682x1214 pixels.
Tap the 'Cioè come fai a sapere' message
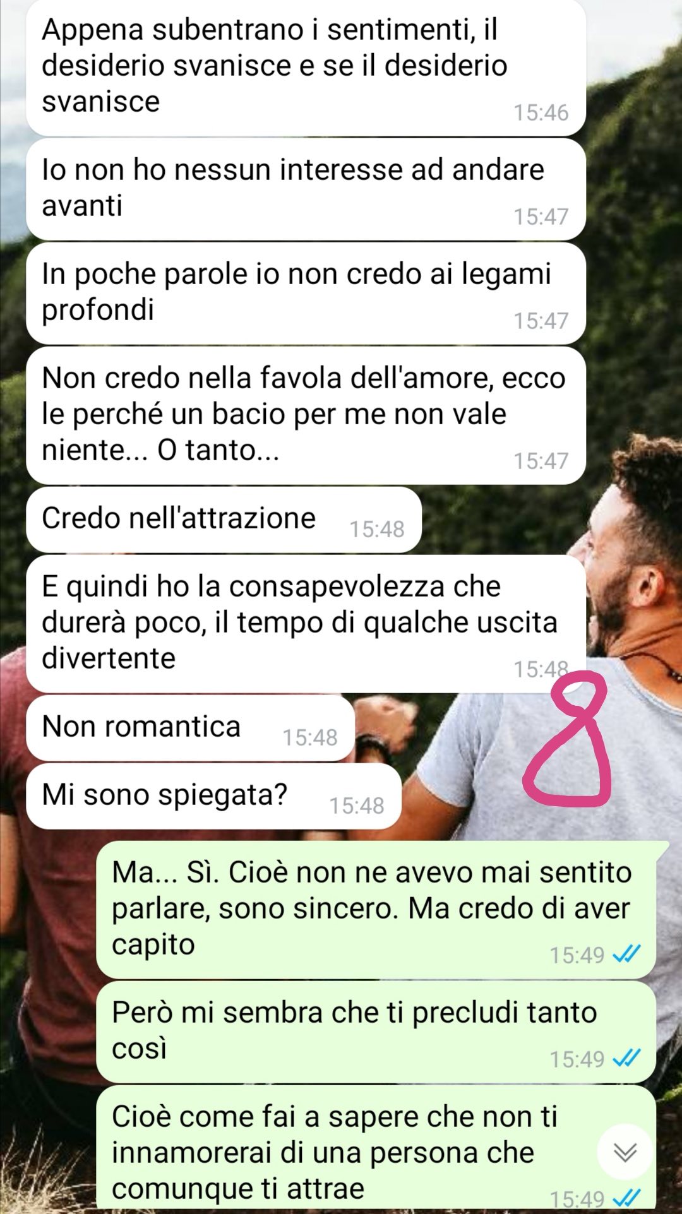pyautogui.click(x=377, y=1149)
